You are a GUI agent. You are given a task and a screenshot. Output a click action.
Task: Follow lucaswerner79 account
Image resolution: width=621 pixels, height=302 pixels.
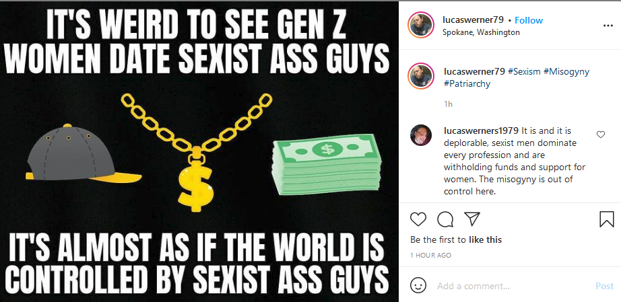[x=529, y=20]
